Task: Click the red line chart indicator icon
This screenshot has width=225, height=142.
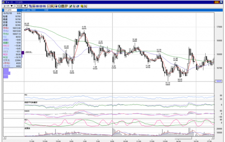Action: (x=49, y=6)
